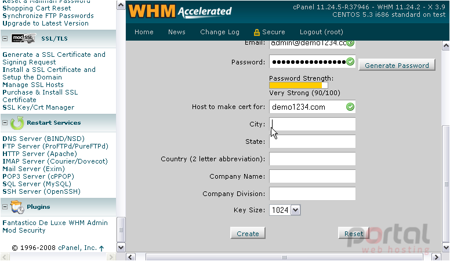Viewport: 450px width, 261px height.
Task: Select Secure in the top navigation
Action: pyautogui.click(x=274, y=32)
